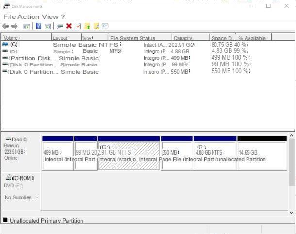Select the (C:) volume row
Viewport: 296px width, 234px height.
(125, 45)
